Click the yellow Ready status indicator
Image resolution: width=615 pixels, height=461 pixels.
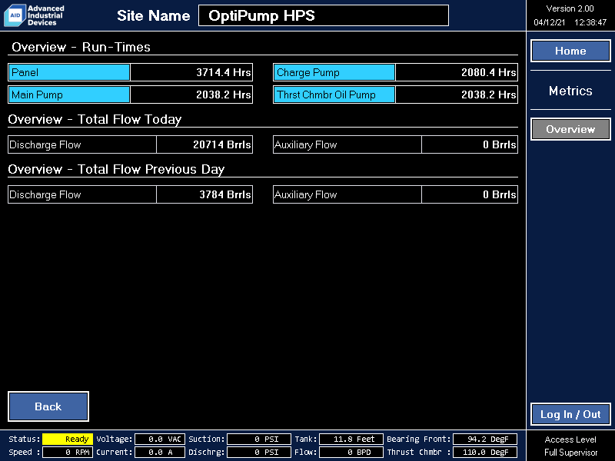68,439
